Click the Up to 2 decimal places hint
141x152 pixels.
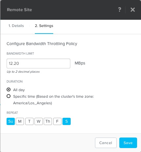click(23, 72)
